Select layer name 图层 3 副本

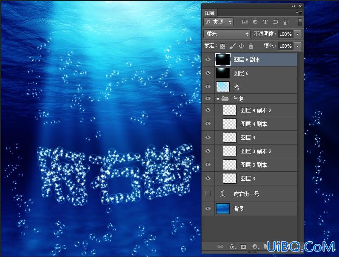[x=254, y=165]
